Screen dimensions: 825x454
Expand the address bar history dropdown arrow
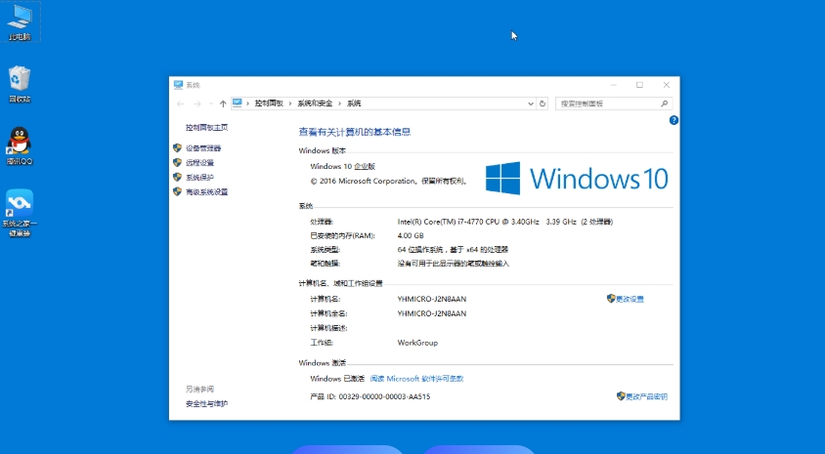pos(531,103)
